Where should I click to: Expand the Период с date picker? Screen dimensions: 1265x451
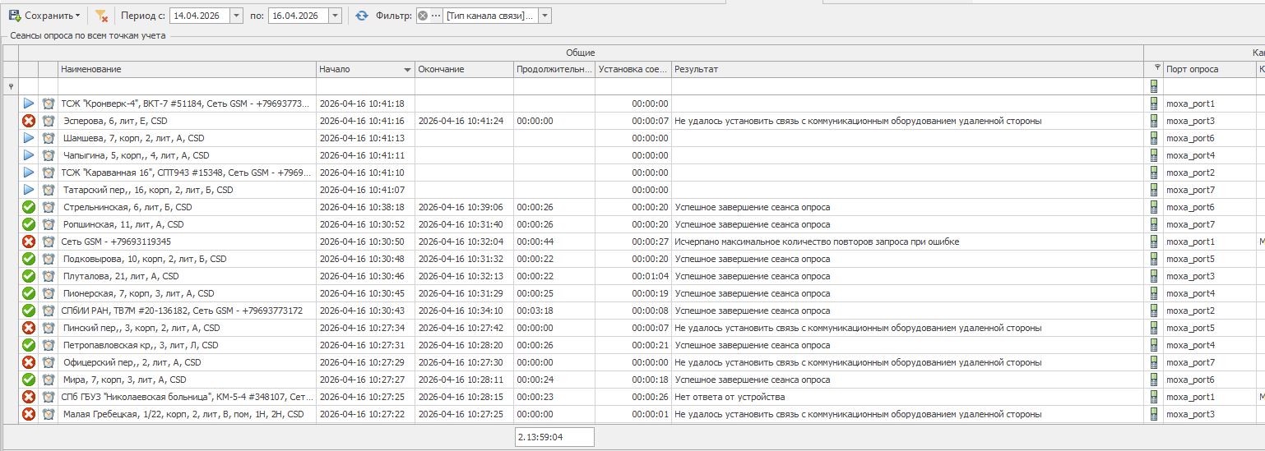236,16
